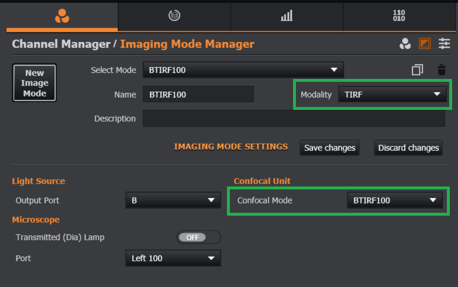Image resolution: width=458 pixels, height=287 pixels.
Task: Click the New Image Mode button
Action: click(x=35, y=83)
